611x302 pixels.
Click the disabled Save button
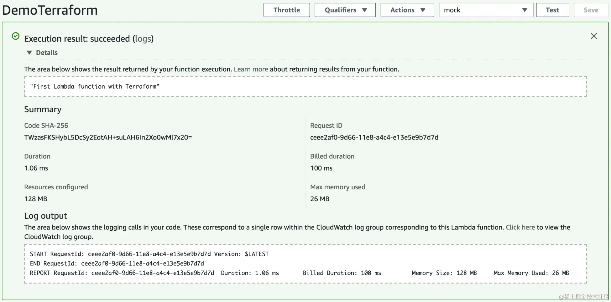(591, 10)
